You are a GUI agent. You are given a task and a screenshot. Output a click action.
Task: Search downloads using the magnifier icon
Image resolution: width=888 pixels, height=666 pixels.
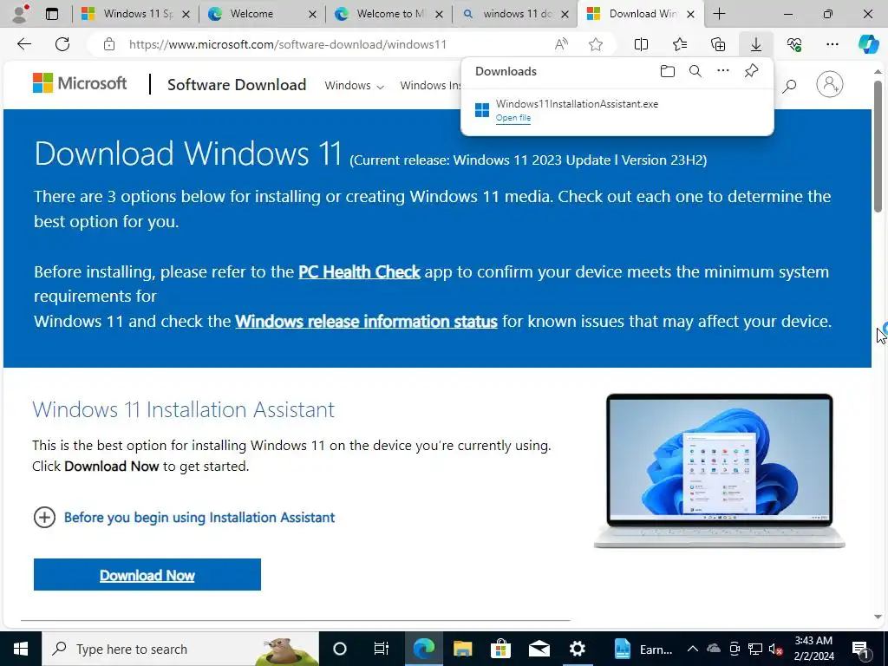coord(695,71)
